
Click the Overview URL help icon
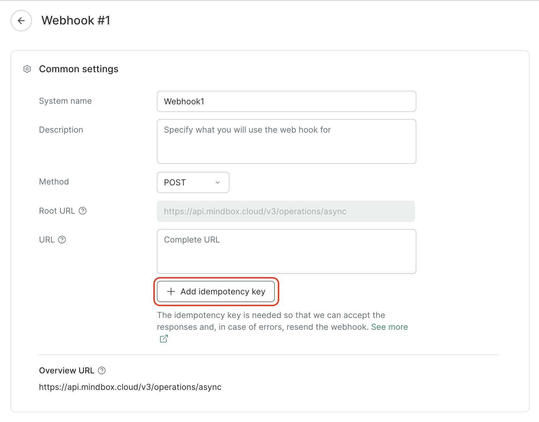pyautogui.click(x=102, y=370)
